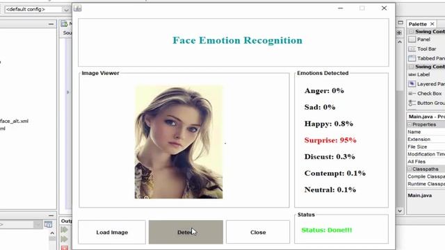The image size is (445, 250).
Task: Click the navigator panel window icon
Action: pos(48,224)
